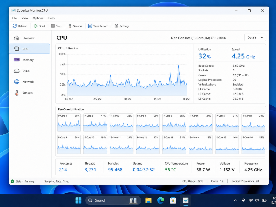The height and width of the screenshot is (207, 276).
Task: Click the Threads value 3,271
Action: 90,170
